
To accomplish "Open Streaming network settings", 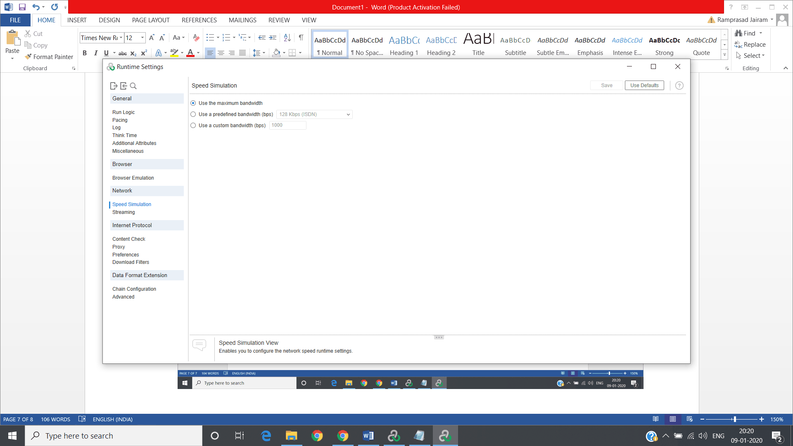I will [123, 212].
